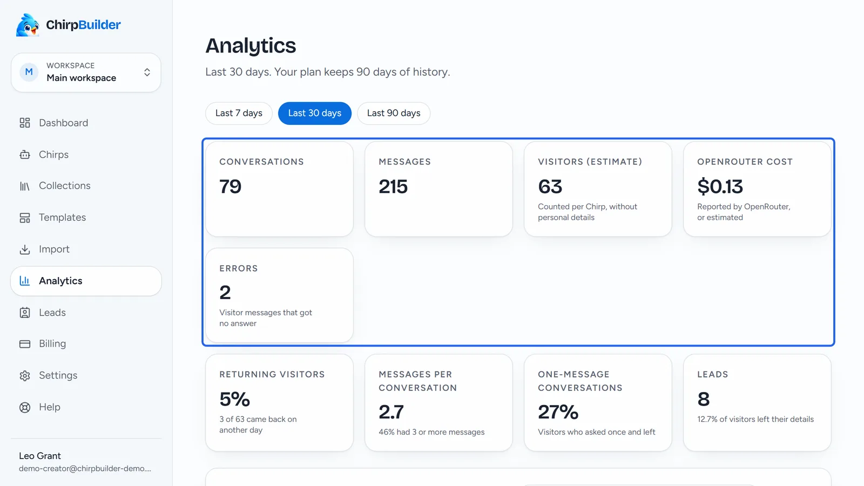Switch range to Last 90 days

394,113
